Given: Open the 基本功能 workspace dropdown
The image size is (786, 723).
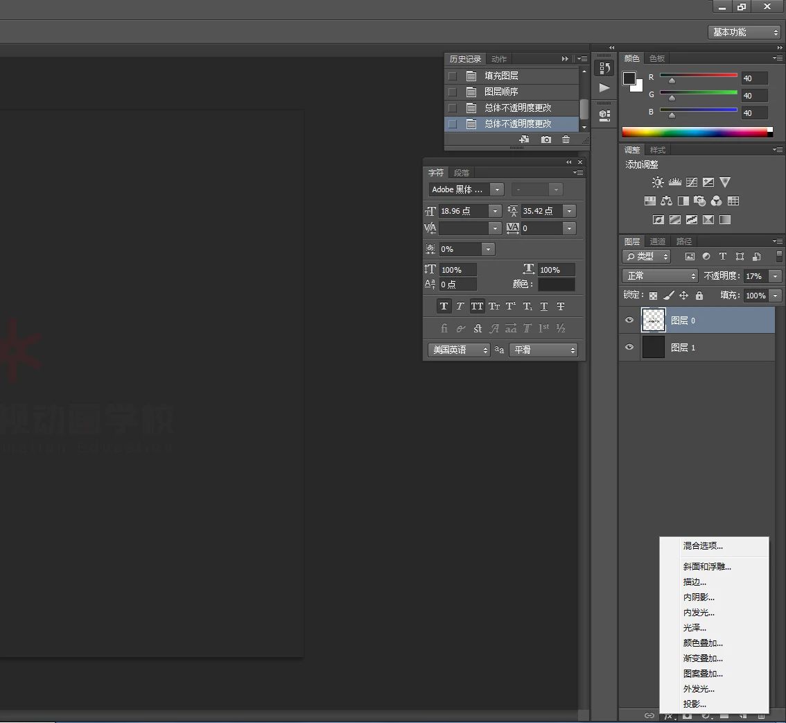Looking at the screenshot, I should (746, 32).
